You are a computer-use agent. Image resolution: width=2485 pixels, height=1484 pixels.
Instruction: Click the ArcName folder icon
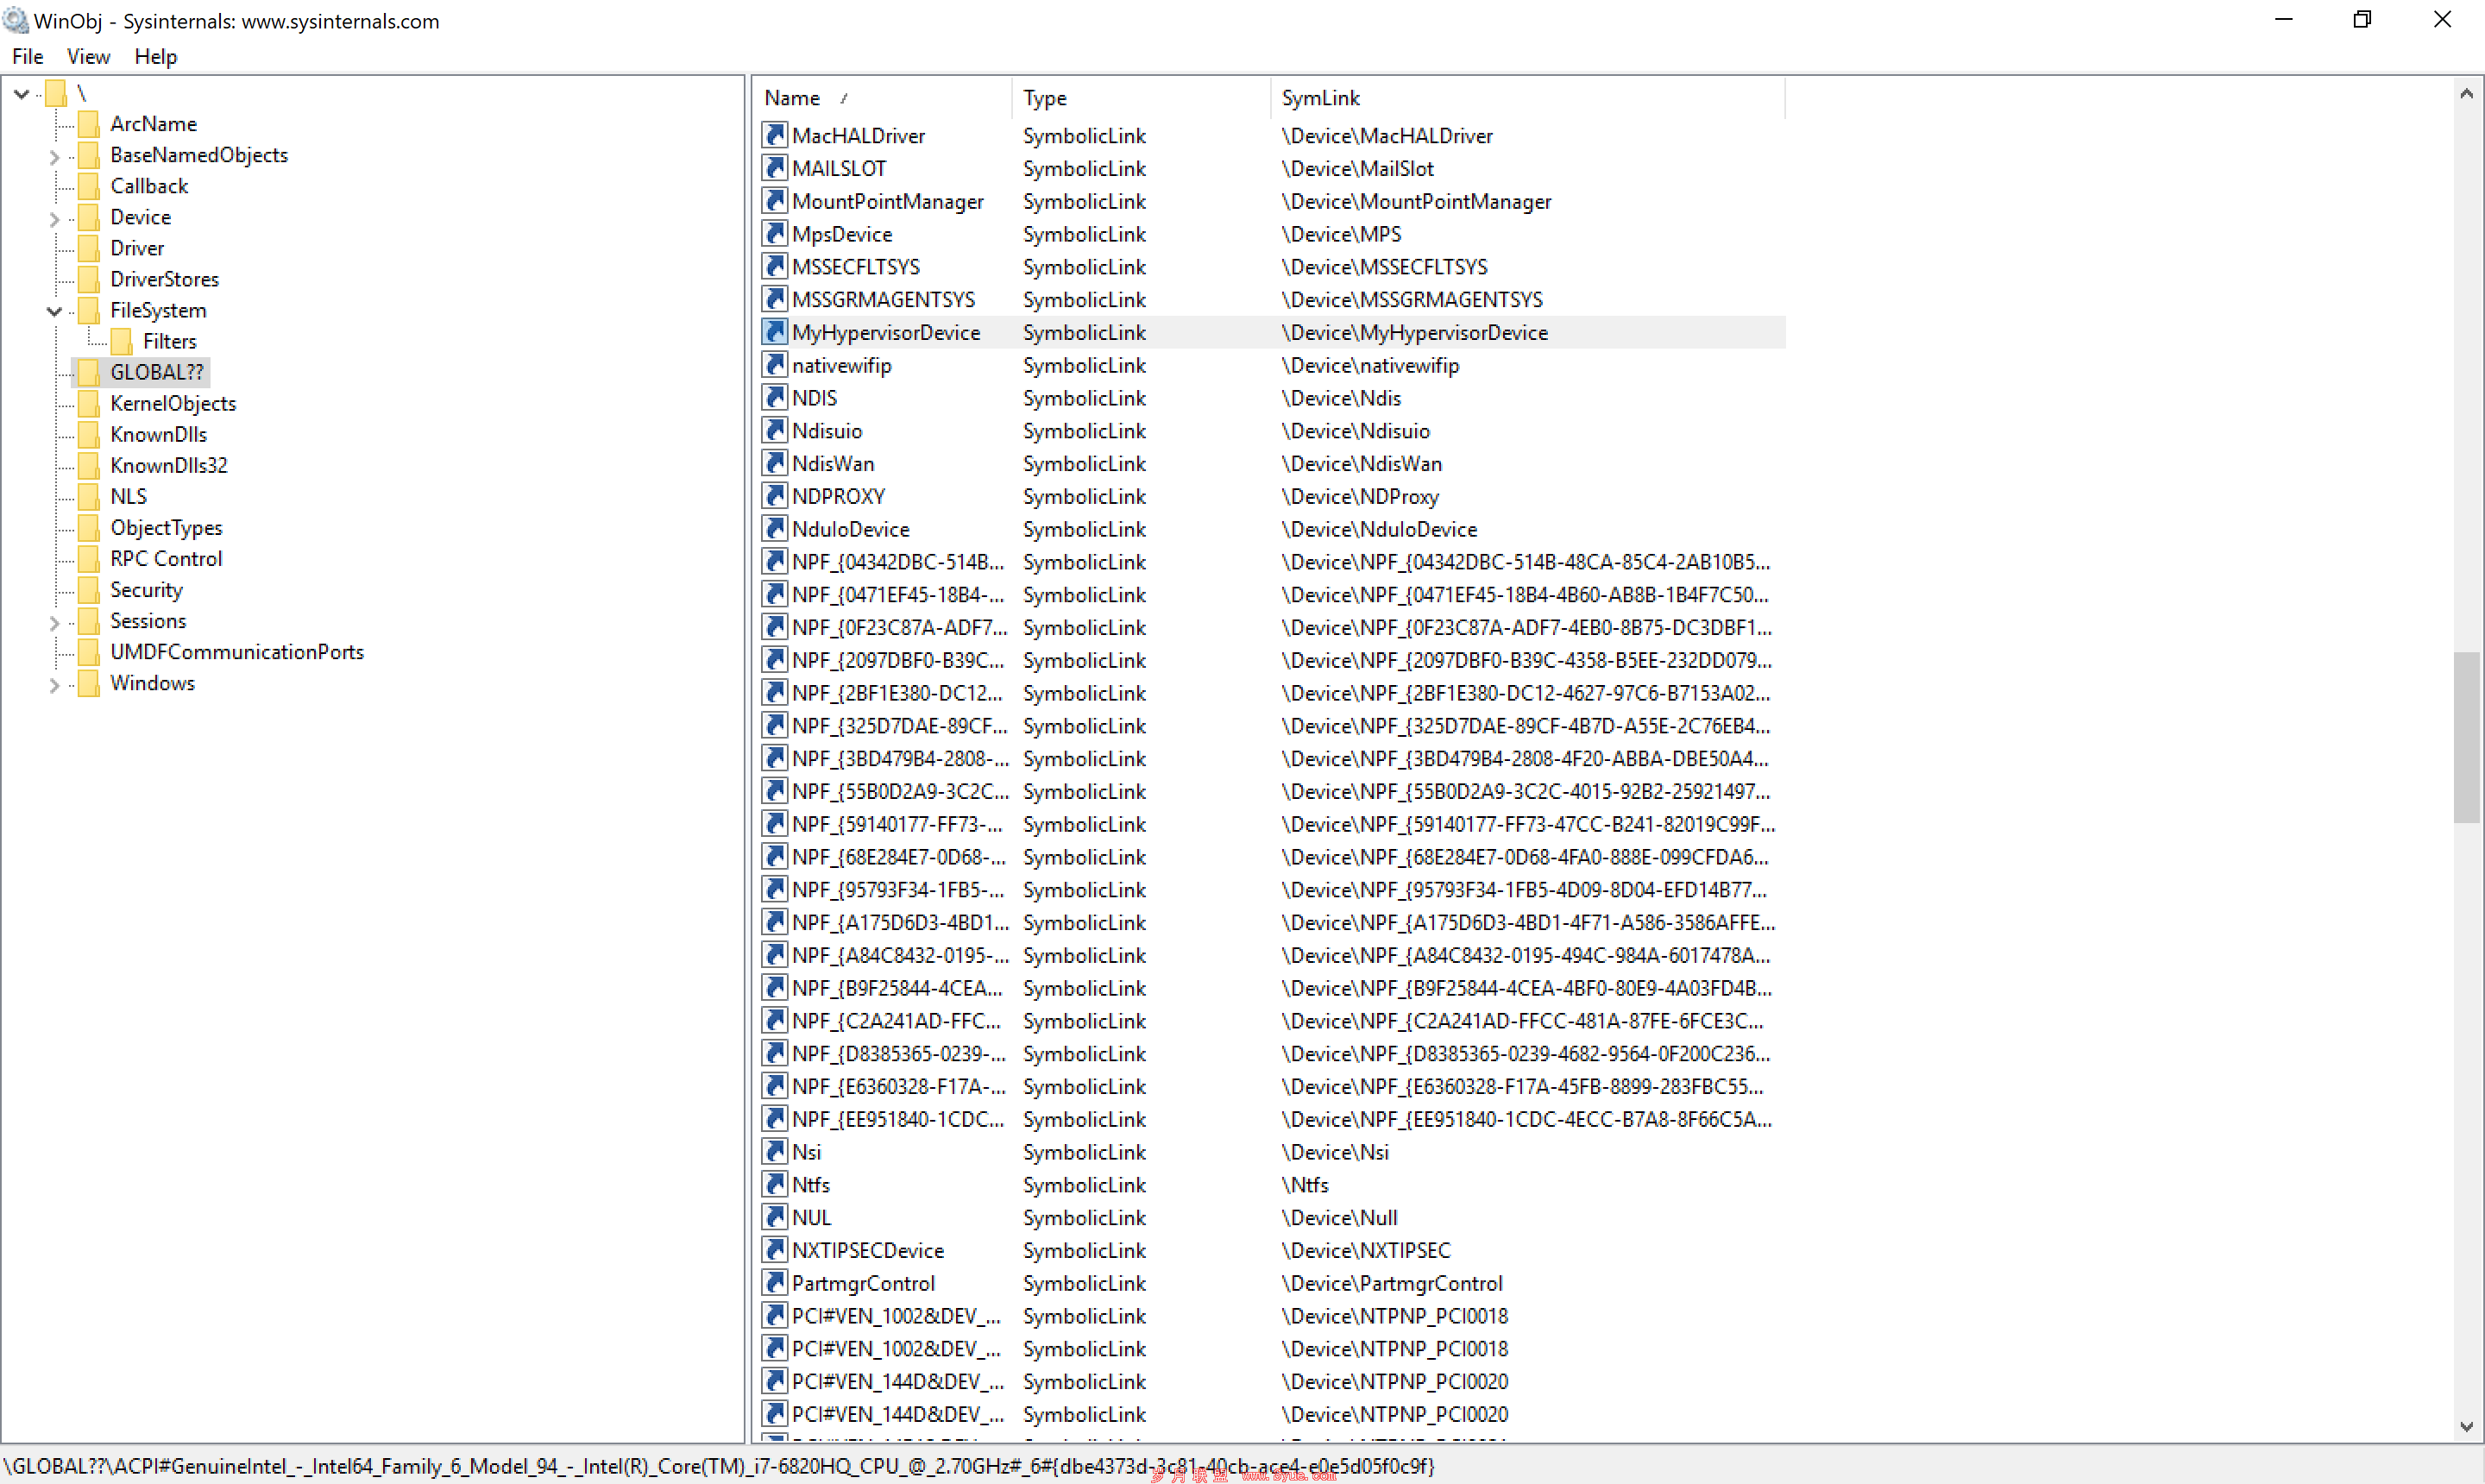click(89, 124)
